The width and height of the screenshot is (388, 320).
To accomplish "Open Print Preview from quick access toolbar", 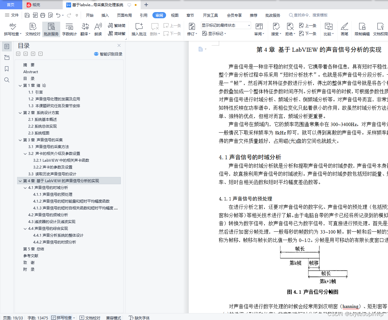I will (50, 15).
